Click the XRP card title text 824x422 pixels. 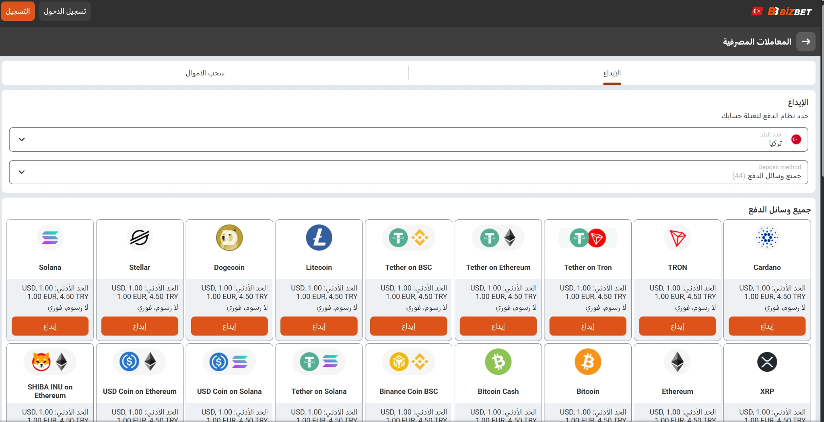[767, 391]
